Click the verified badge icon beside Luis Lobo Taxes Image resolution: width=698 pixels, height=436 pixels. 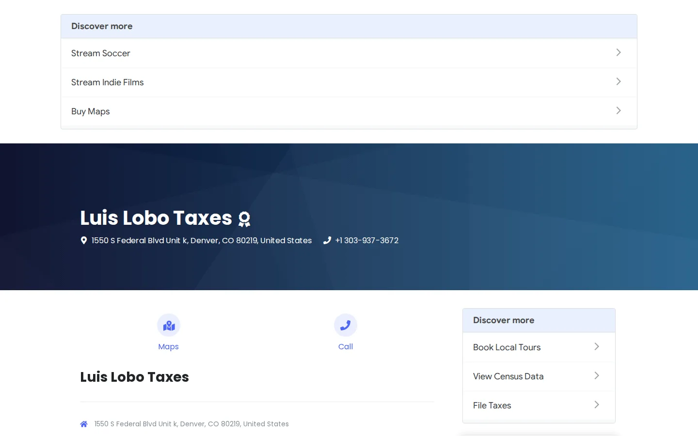[x=244, y=219]
